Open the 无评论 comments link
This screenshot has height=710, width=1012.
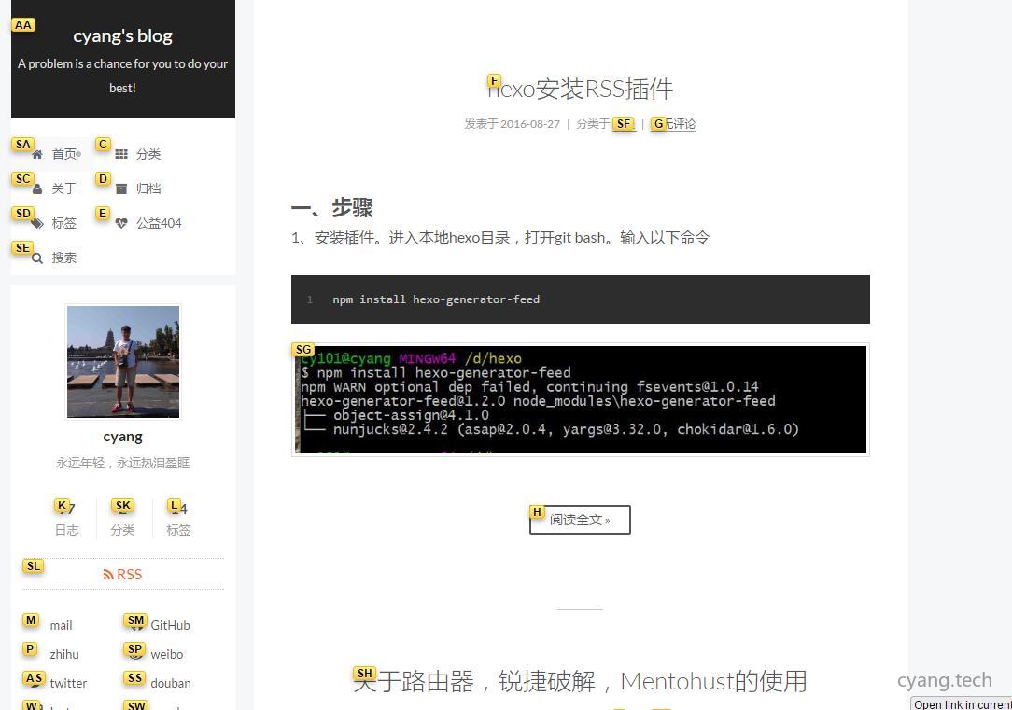(680, 123)
